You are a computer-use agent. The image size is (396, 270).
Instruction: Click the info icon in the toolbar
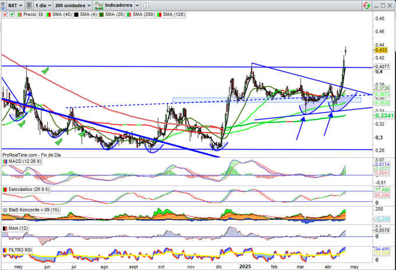point(146,6)
